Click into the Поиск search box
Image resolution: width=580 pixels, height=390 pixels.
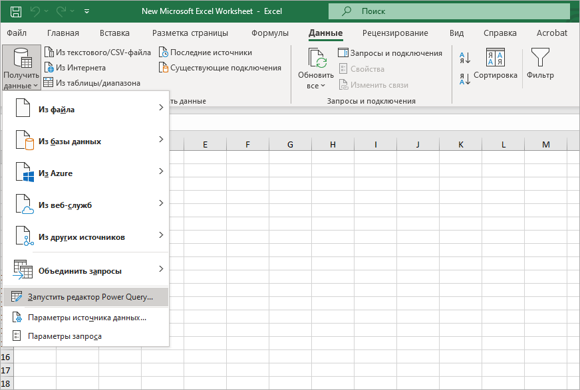click(x=449, y=11)
